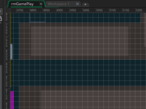Click the 8000 mark on vertical ruler

pyautogui.click(x=6, y=55)
